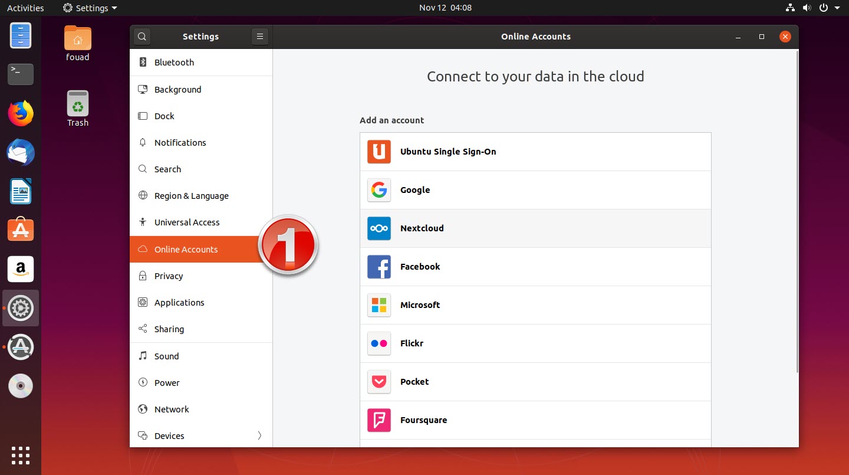Image resolution: width=849 pixels, height=475 pixels.
Task: Open the Settings app menu in top bar
Action: (90, 8)
